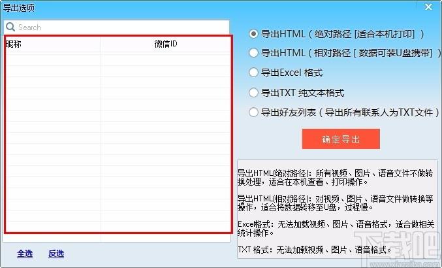The width and height of the screenshot is (442, 268).
Task: Click the magnifier search icon
Action: click(x=10, y=27)
